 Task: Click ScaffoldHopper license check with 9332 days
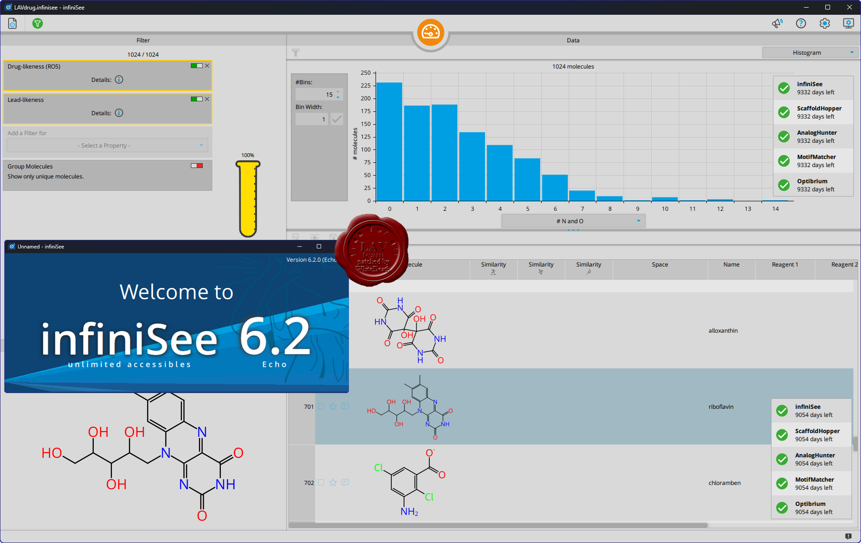pos(784,112)
